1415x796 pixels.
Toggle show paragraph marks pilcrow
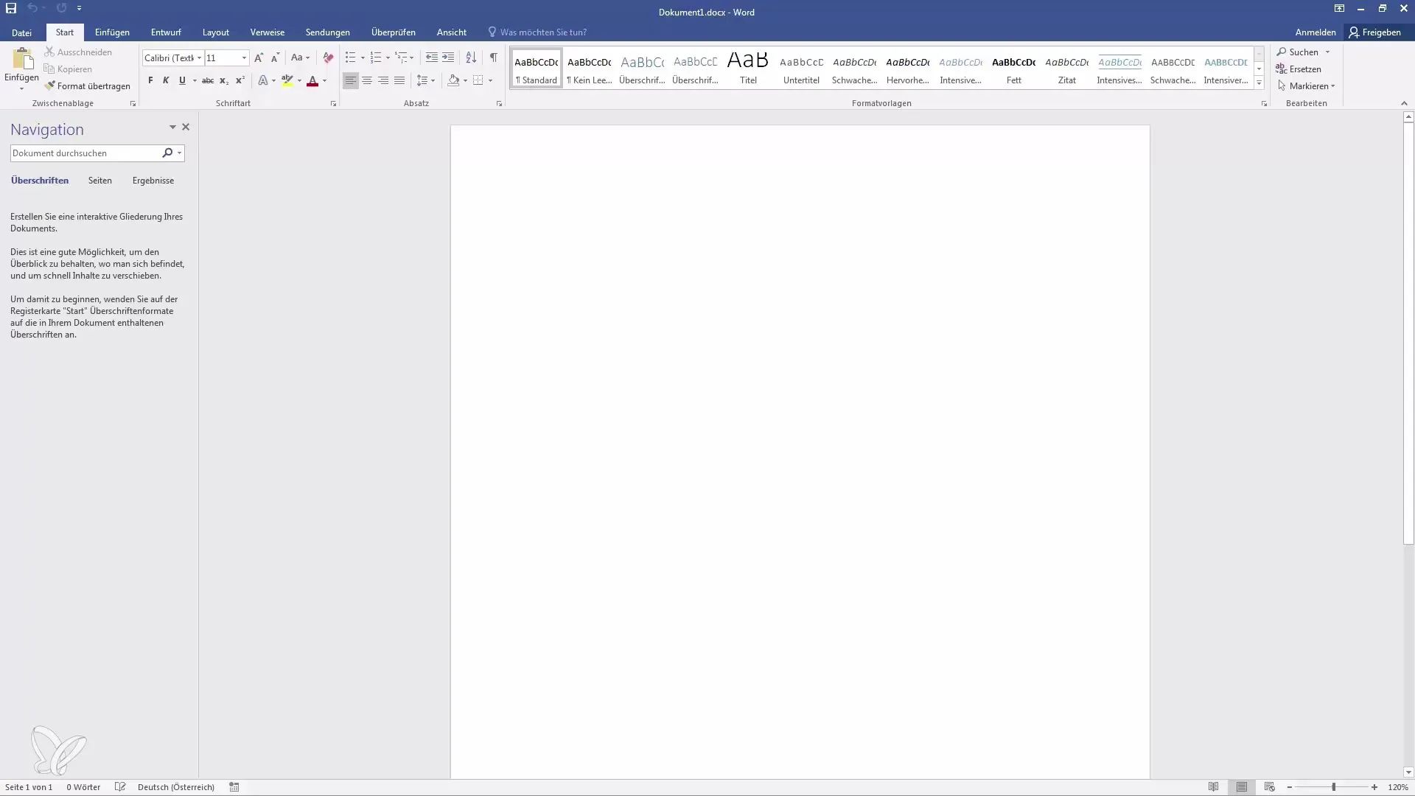pyautogui.click(x=494, y=57)
